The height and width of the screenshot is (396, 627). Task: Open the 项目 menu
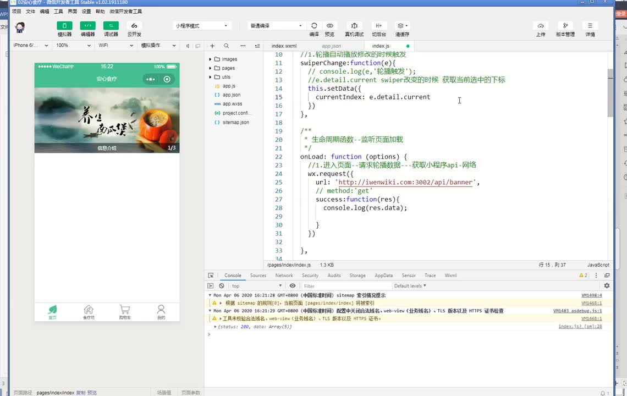point(16,12)
